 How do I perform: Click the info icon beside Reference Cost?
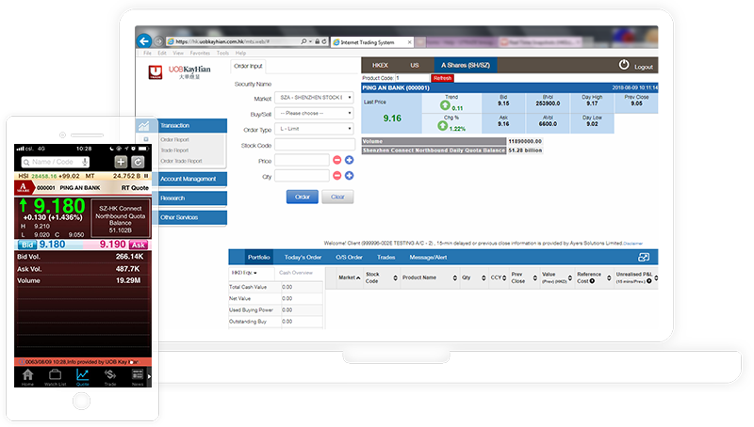[x=593, y=281]
